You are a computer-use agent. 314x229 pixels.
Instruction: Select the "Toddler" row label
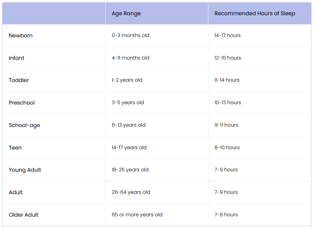(x=19, y=80)
